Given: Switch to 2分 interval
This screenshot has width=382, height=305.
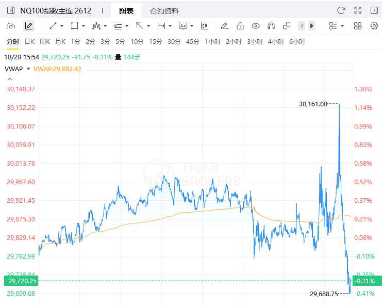Looking at the screenshot, I should (90, 42).
